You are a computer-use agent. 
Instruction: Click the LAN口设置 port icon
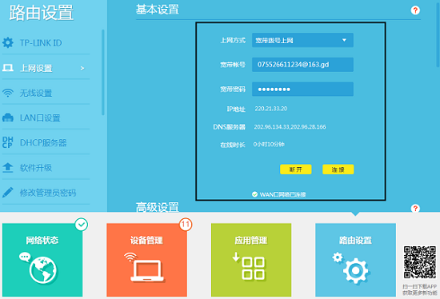click(x=8, y=118)
